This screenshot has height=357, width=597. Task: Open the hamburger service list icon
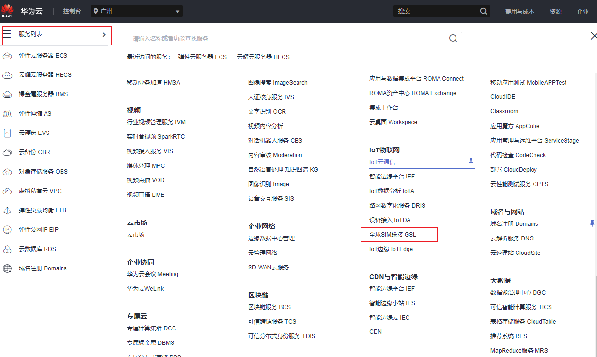coord(7,34)
